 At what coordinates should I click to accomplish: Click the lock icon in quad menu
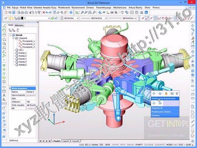click(166, 94)
